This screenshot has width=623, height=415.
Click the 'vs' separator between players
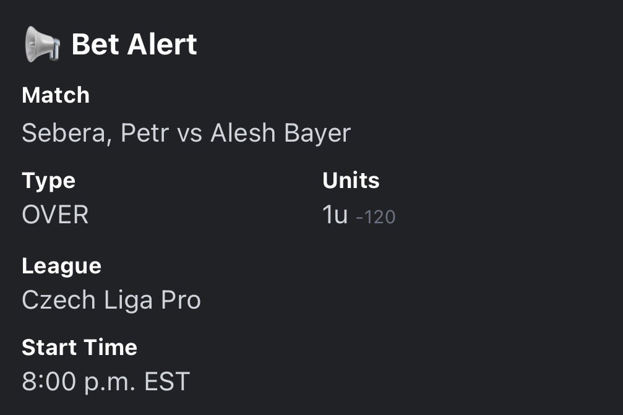(x=190, y=134)
